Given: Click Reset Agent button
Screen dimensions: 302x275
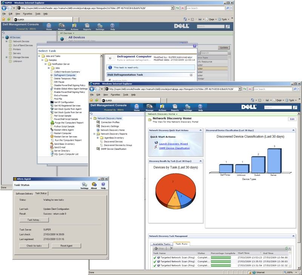Looking at the screenshot, I should [66, 246].
